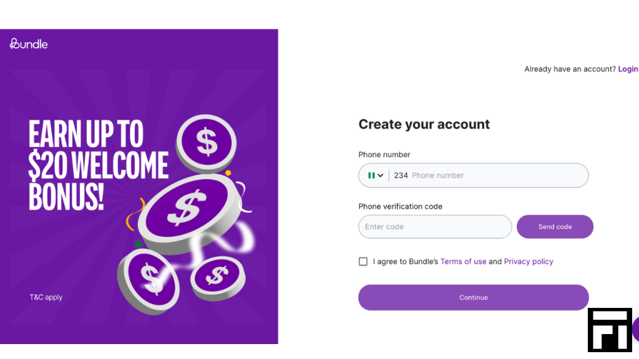Open the Privacy policy link
The image size is (639, 359).
(528, 261)
